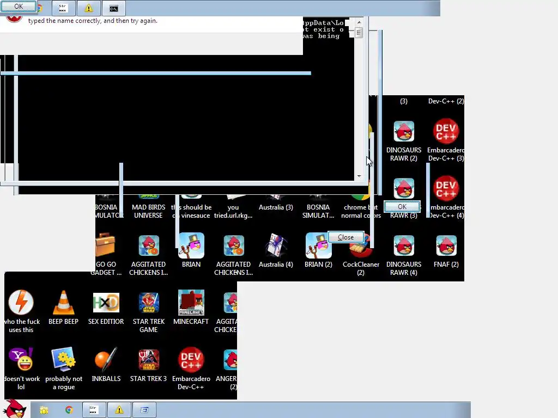The image size is (558, 418).
Task: Click the OK button in the top-left corner
Action: tap(19, 6)
